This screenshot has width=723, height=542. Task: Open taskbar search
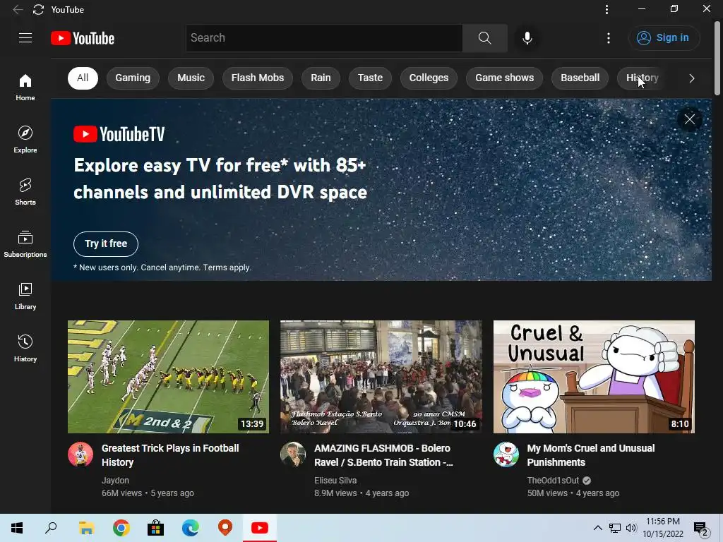pyautogui.click(x=51, y=528)
